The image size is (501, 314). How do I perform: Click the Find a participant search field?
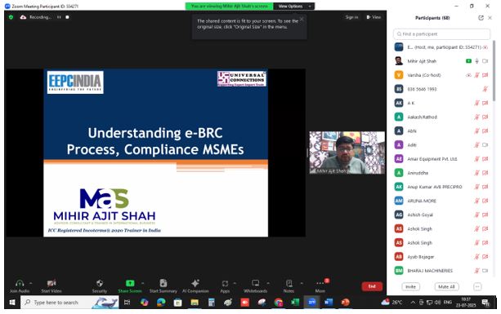(441, 34)
